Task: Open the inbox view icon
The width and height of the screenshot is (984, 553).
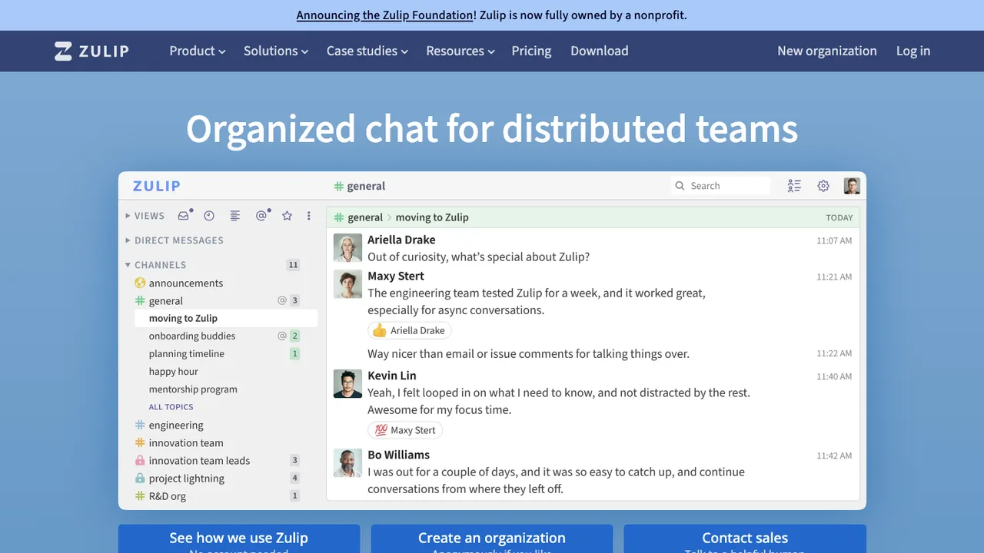Action: click(x=184, y=216)
